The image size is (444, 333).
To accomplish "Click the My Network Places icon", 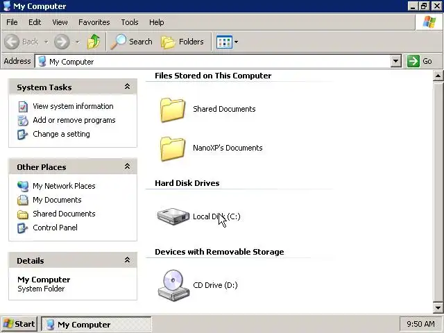I will pos(23,186).
